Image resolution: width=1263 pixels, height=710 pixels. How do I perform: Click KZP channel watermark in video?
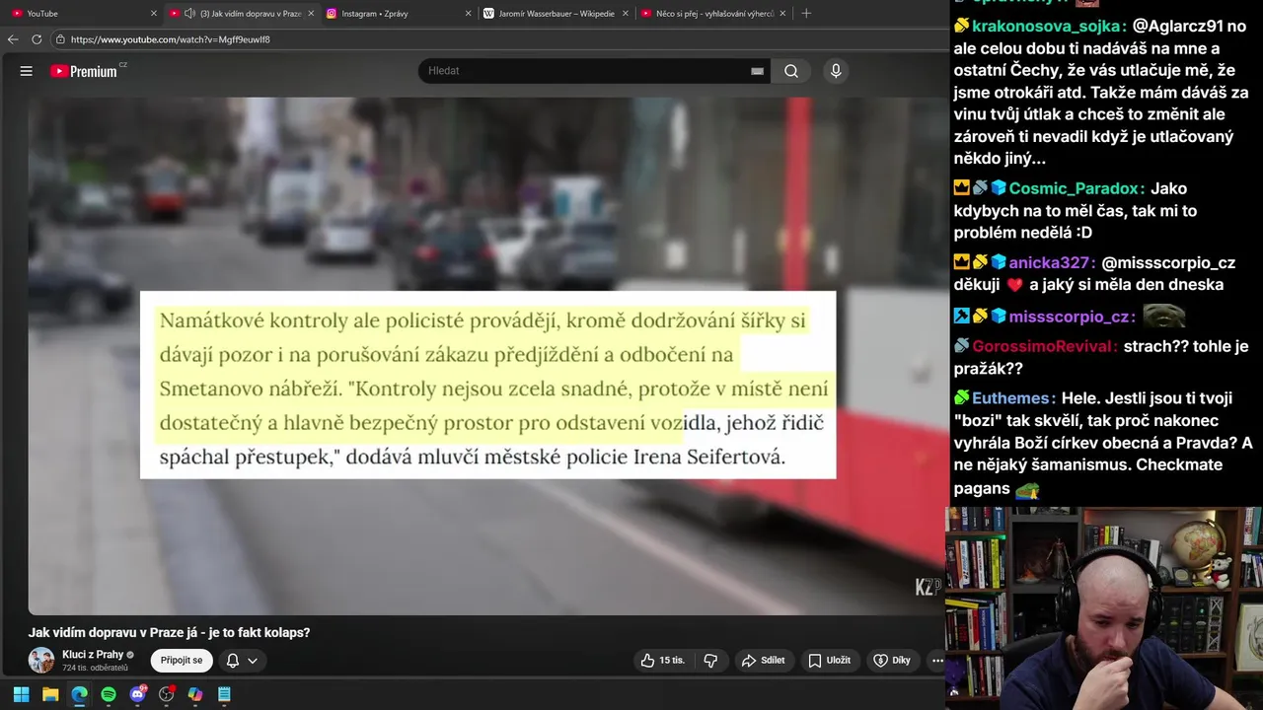pyautogui.click(x=928, y=587)
